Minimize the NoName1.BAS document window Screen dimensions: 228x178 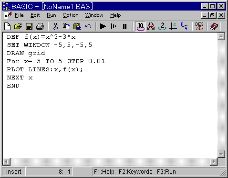(x=205, y=15)
